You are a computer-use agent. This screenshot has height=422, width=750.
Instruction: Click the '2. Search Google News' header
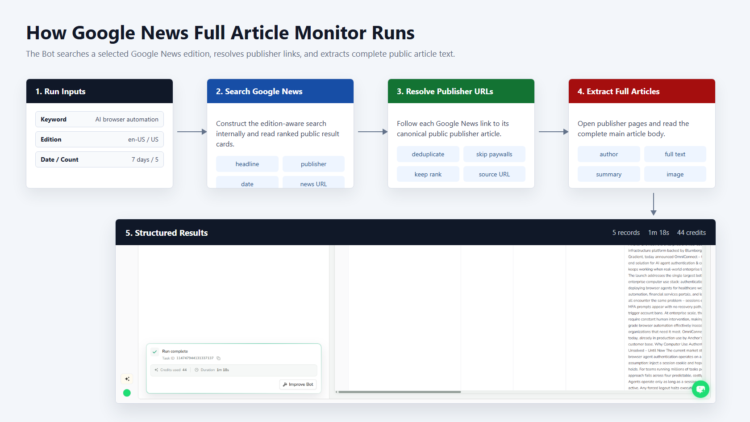point(280,91)
